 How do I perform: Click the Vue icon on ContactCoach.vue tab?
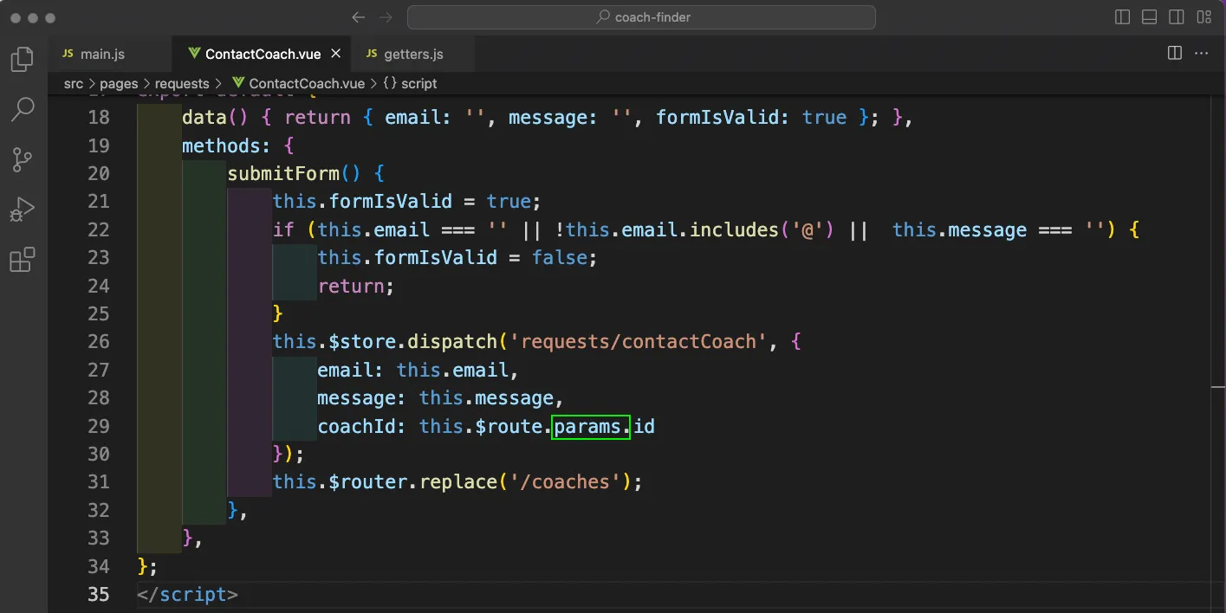[x=194, y=54]
